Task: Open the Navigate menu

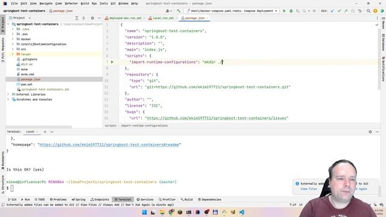Action: pos(46,4)
